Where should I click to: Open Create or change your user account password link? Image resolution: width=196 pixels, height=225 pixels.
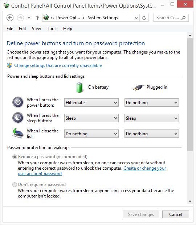tap(144, 168)
